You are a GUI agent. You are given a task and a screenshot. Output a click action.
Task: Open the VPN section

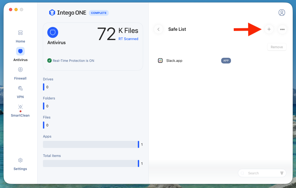20,92
